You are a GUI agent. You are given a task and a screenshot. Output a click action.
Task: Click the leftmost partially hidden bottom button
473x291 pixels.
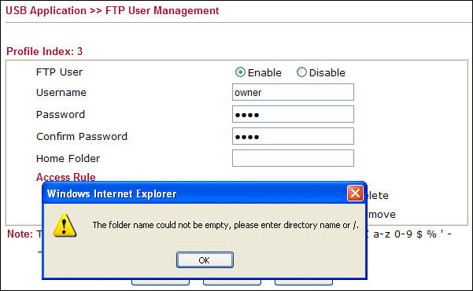161,282
